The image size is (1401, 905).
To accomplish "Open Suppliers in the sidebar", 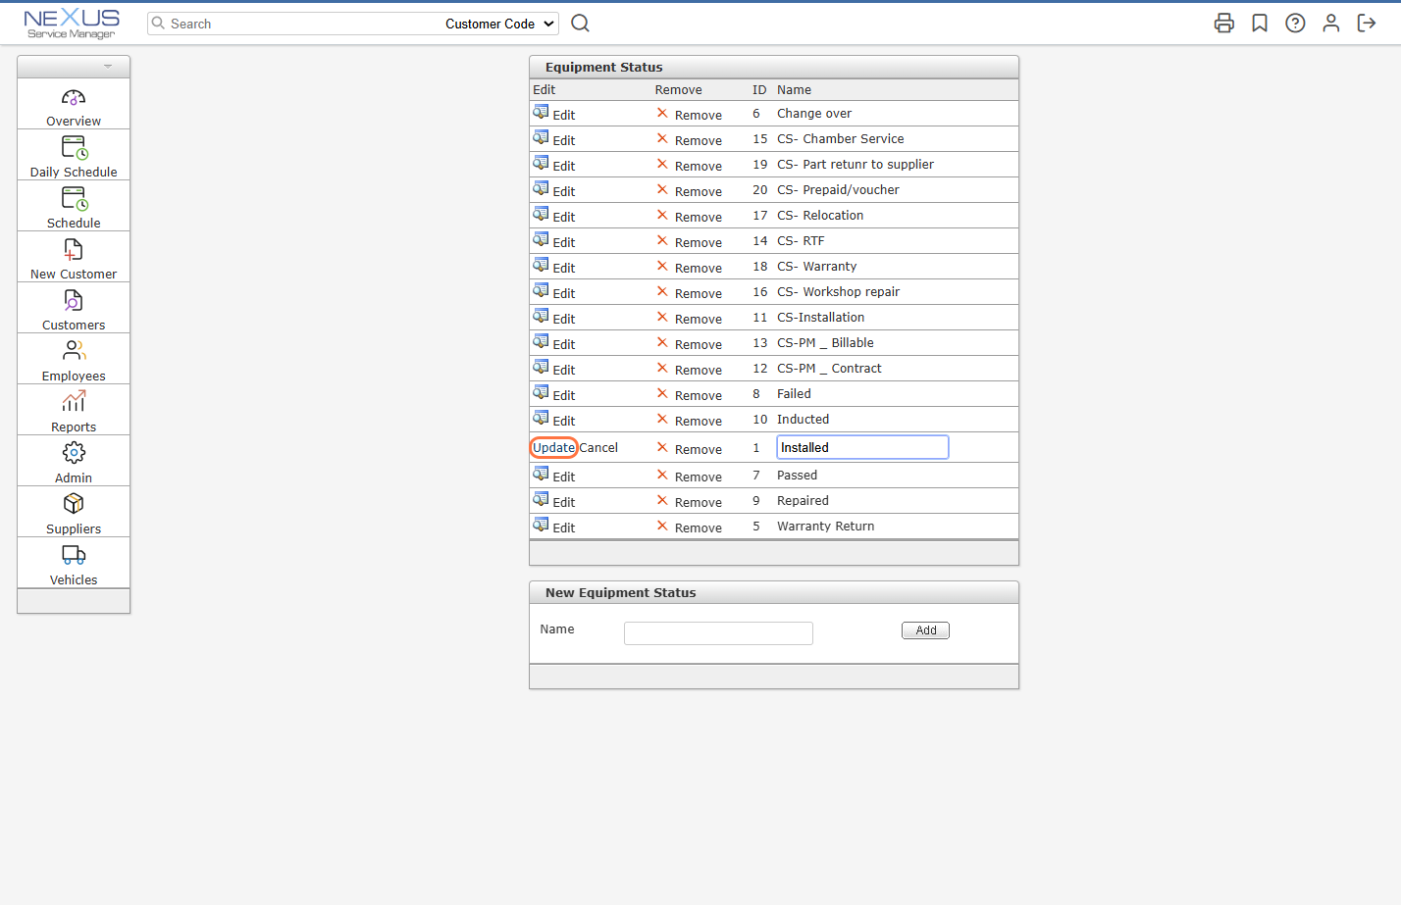I will click(x=74, y=512).
